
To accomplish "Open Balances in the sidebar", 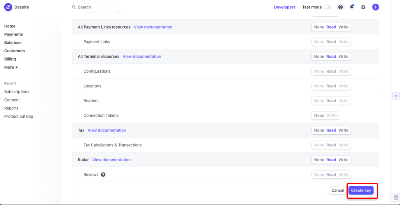I will pyautogui.click(x=13, y=43).
